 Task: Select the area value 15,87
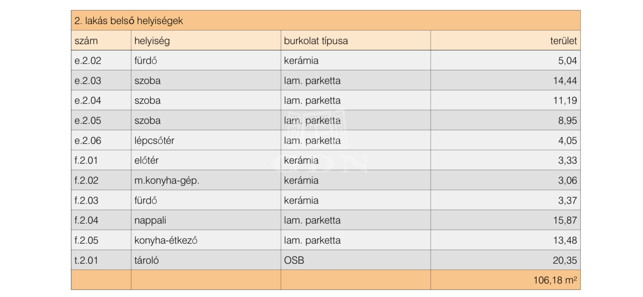point(565,221)
